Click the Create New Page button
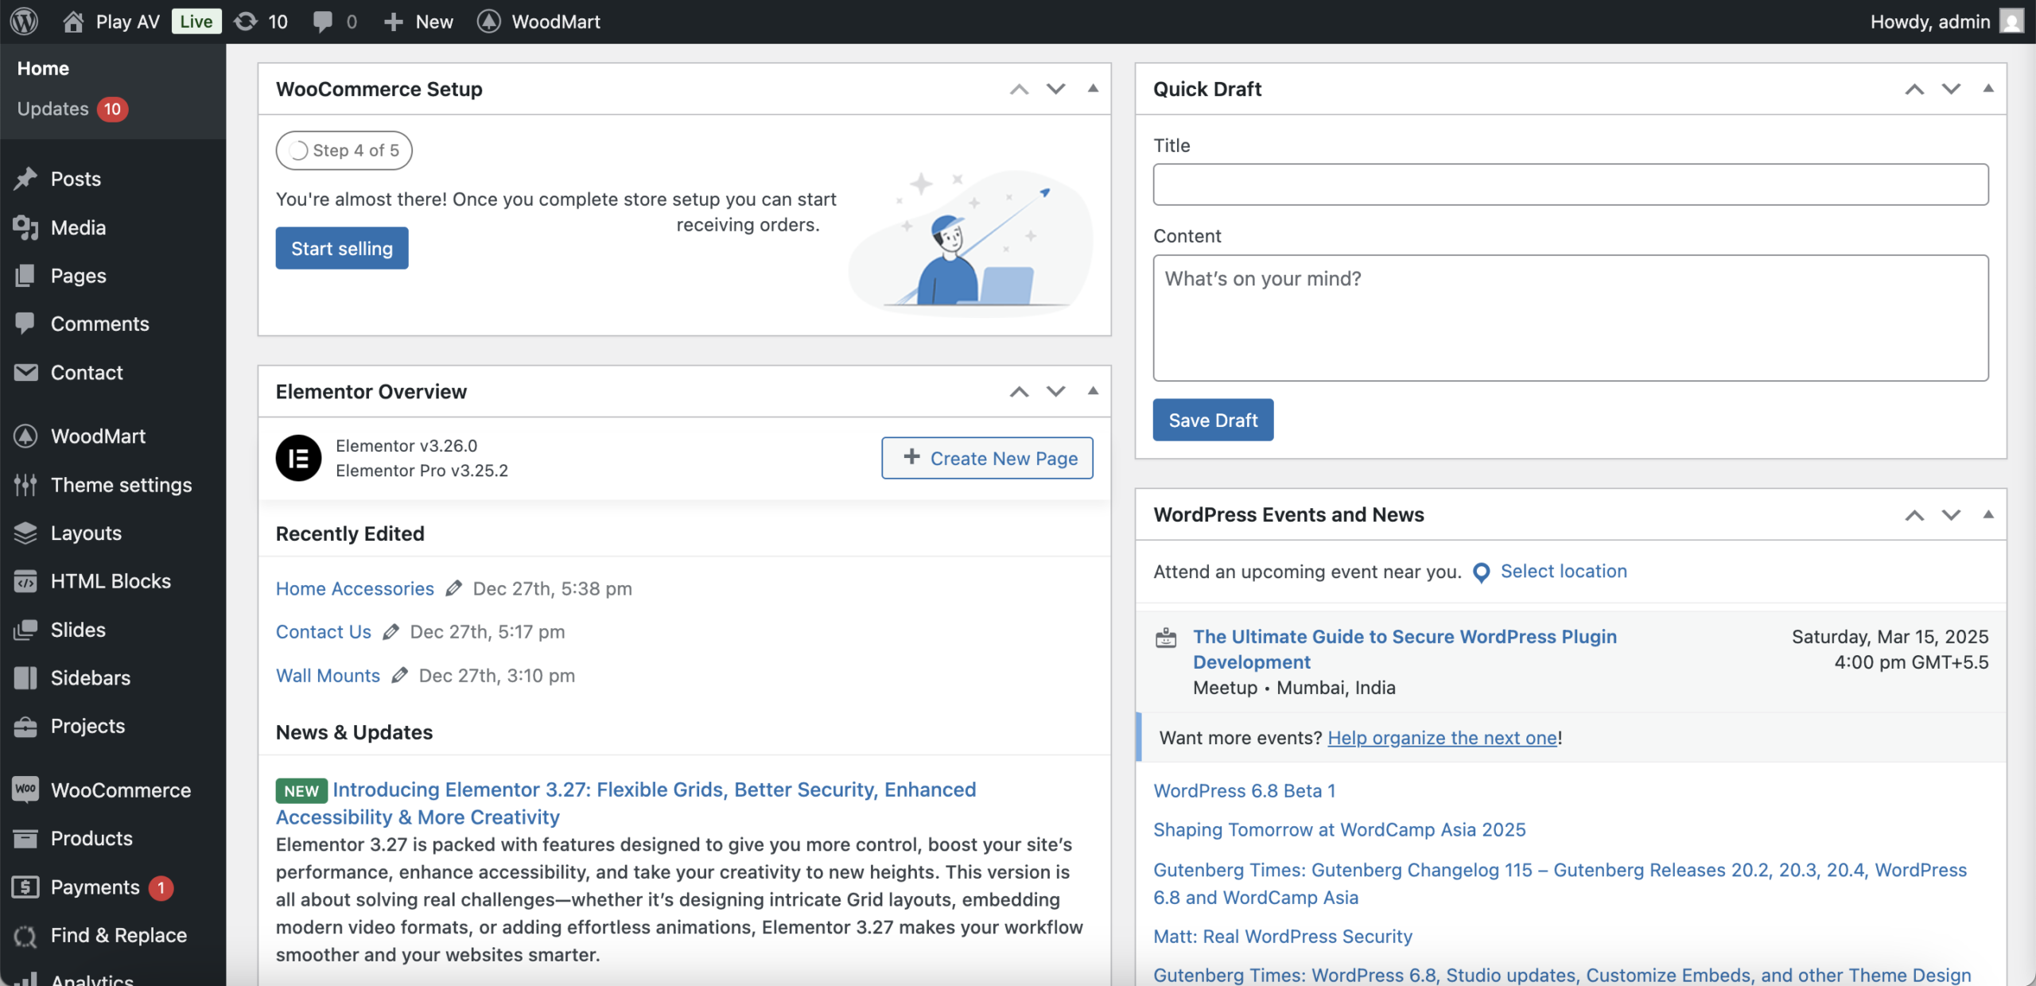2036x986 pixels. click(x=987, y=458)
